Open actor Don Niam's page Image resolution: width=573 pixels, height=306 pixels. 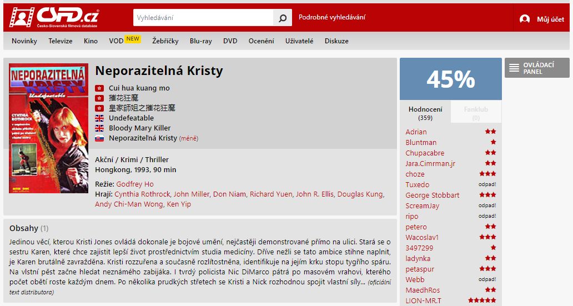tap(229, 194)
